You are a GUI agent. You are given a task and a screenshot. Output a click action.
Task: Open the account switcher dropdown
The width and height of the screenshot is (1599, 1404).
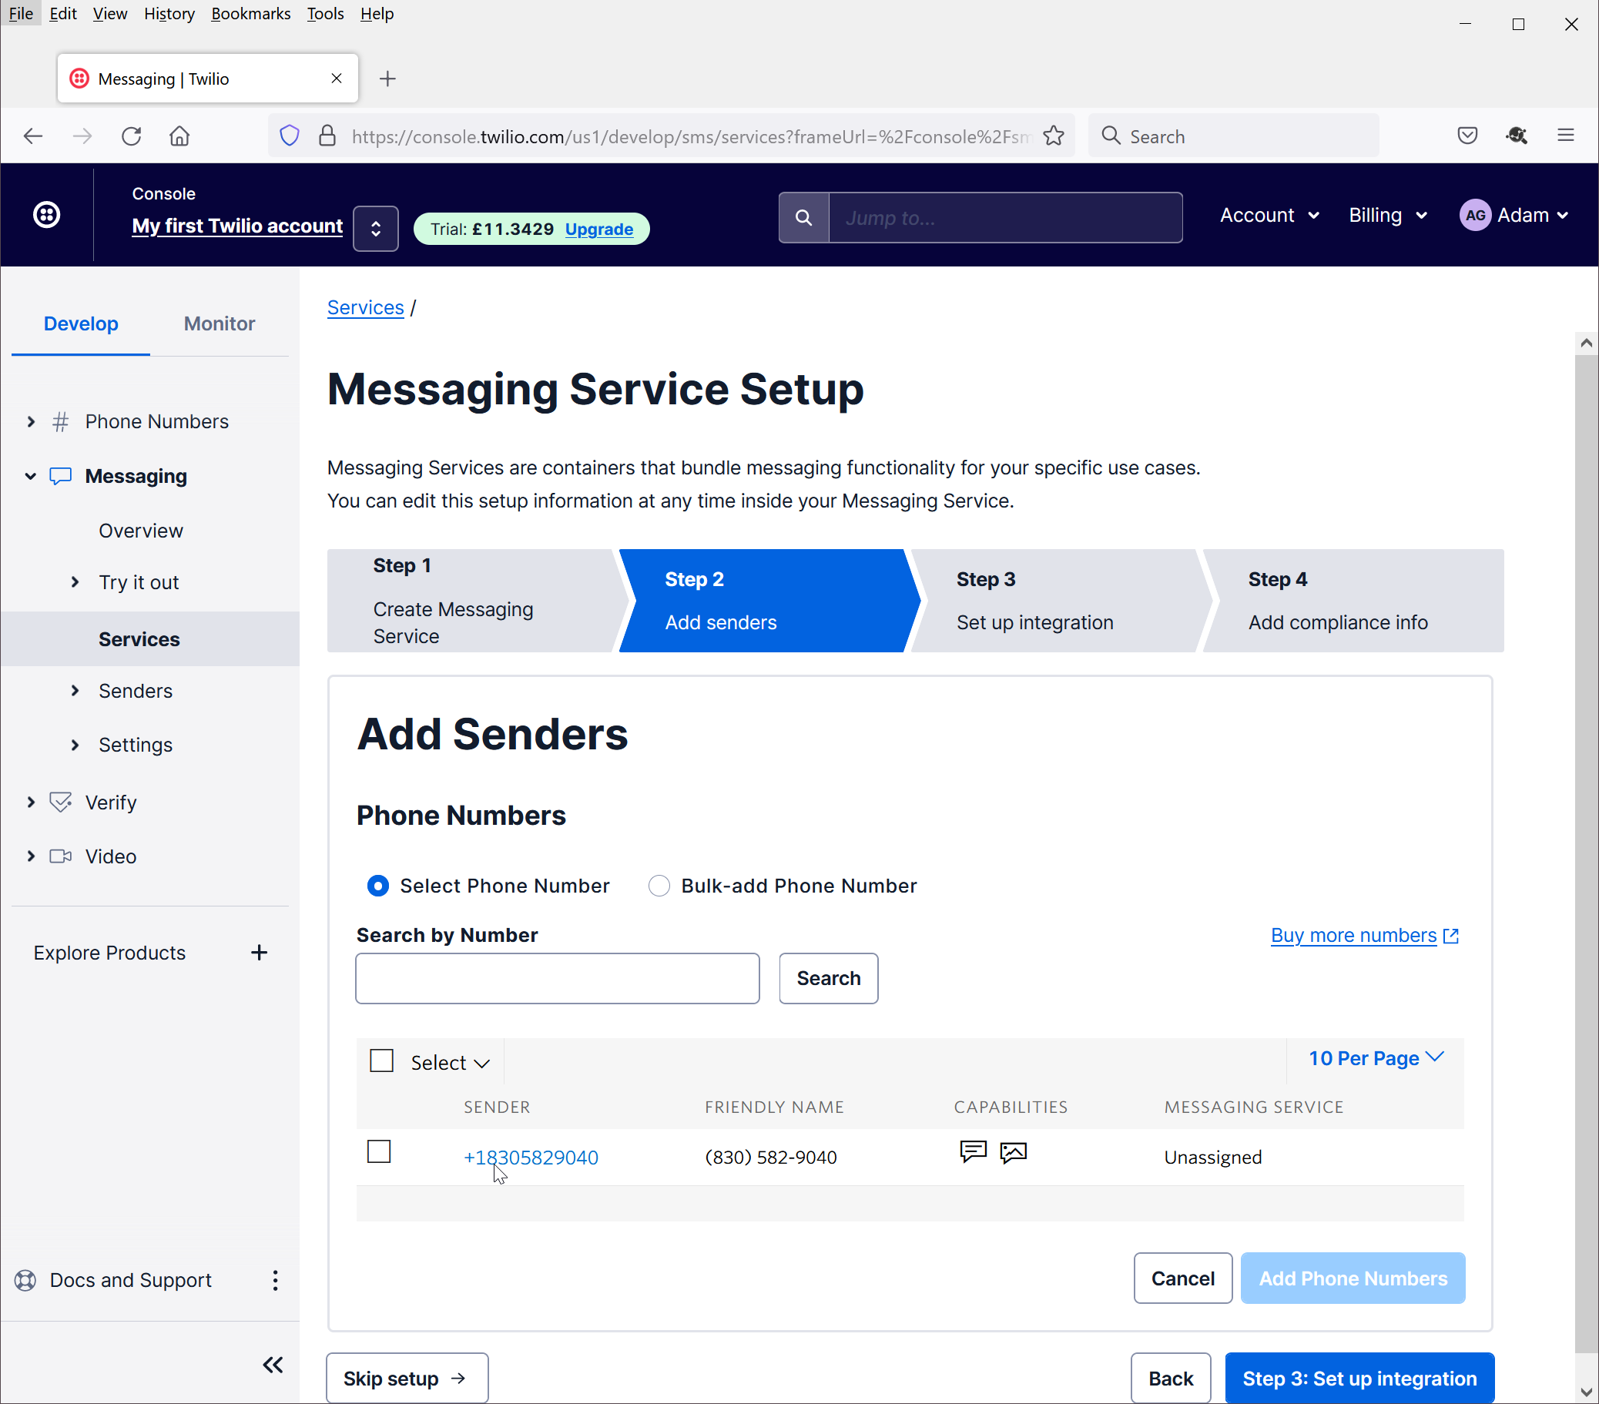coord(376,229)
